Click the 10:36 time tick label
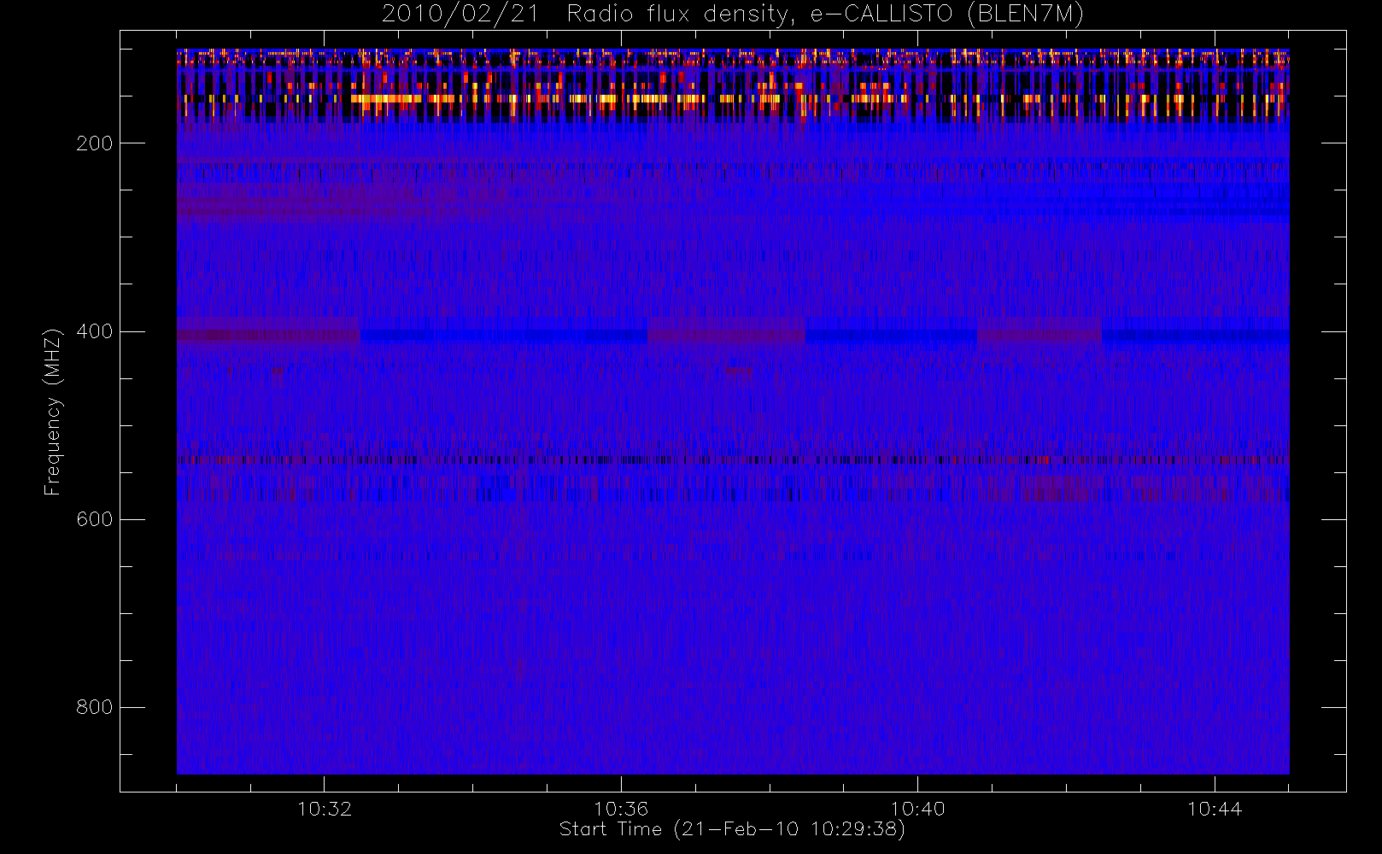Viewport: 1382px width, 854px height. click(621, 808)
